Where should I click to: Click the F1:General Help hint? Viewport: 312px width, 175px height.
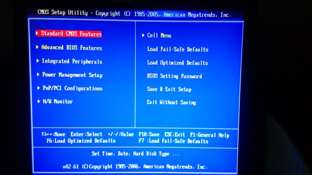(209, 135)
